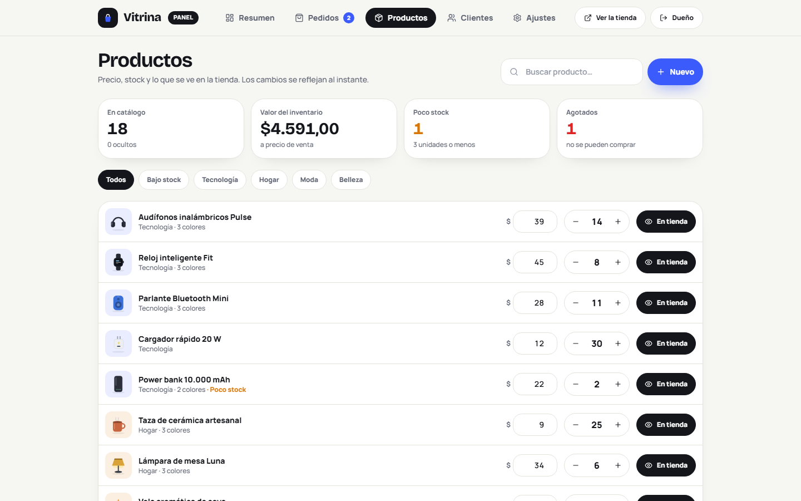Edit the Power bank price field showing 22
The width and height of the screenshot is (801, 501).
click(x=535, y=384)
